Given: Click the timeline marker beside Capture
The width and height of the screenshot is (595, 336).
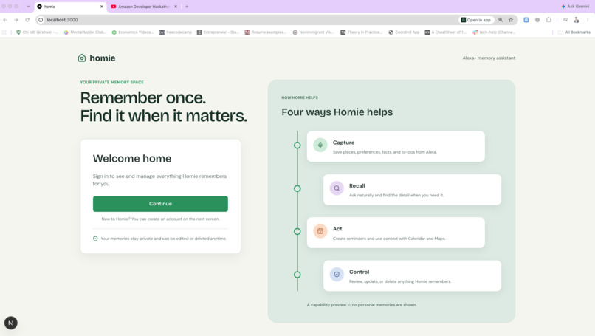Looking at the screenshot, I should tap(297, 145).
